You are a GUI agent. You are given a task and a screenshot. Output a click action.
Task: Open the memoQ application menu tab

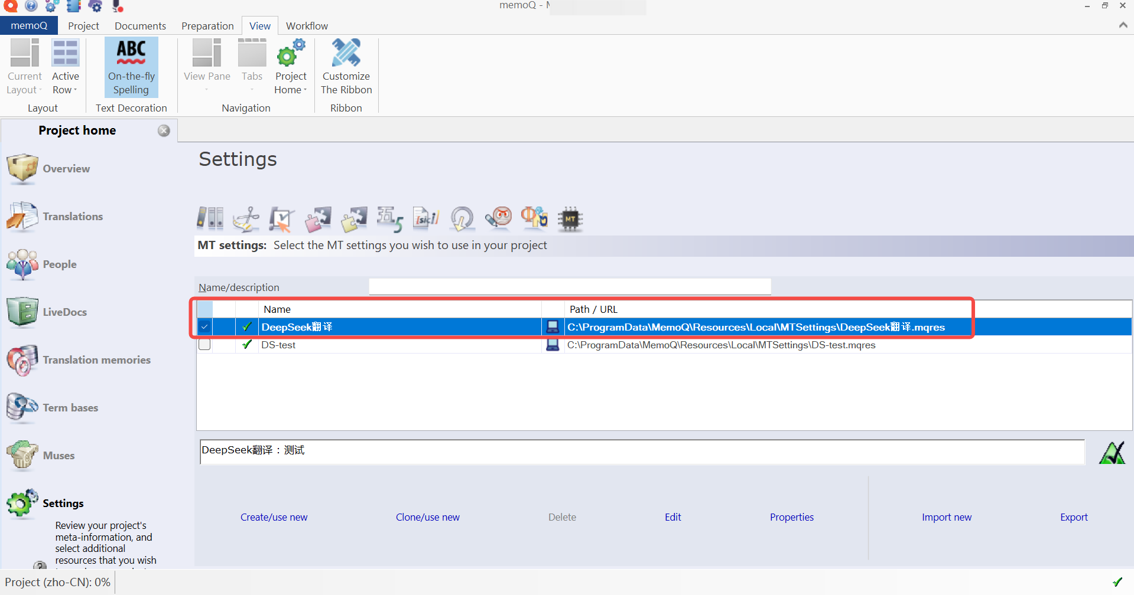pyautogui.click(x=29, y=25)
